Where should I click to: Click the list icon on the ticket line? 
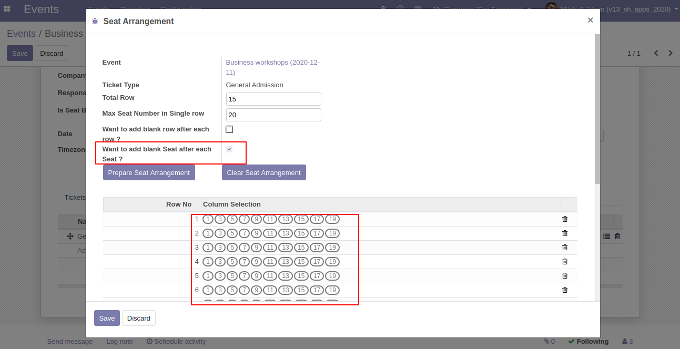tap(606, 237)
